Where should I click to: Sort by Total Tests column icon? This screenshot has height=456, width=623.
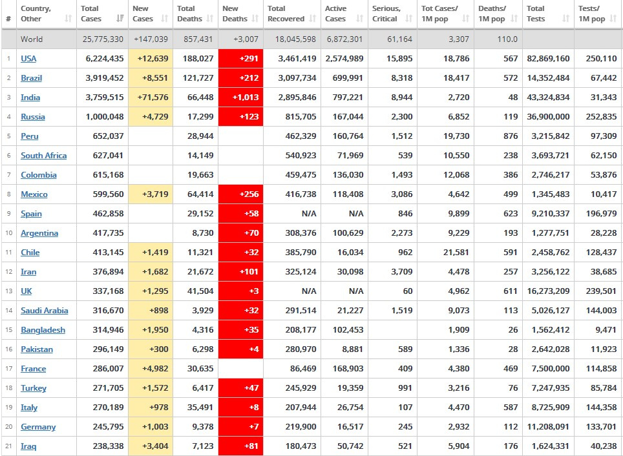coord(565,18)
